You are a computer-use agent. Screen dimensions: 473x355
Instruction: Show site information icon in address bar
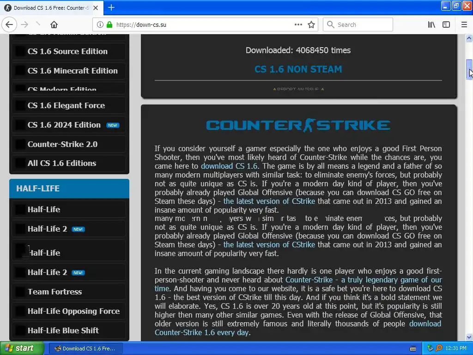click(x=100, y=24)
